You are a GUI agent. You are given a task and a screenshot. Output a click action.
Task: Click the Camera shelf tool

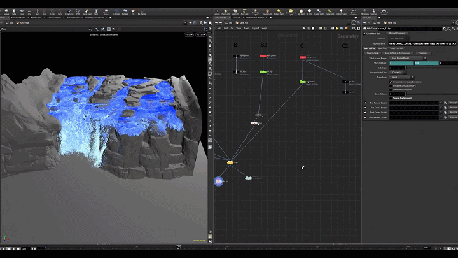pyautogui.click(x=218, y=11)
